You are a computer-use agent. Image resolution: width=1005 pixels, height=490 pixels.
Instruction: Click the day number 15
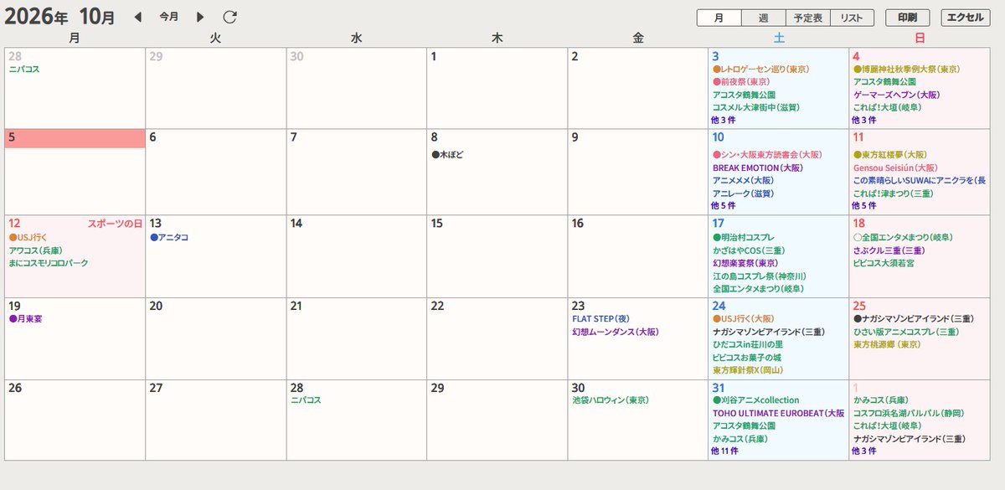[436, 223]
